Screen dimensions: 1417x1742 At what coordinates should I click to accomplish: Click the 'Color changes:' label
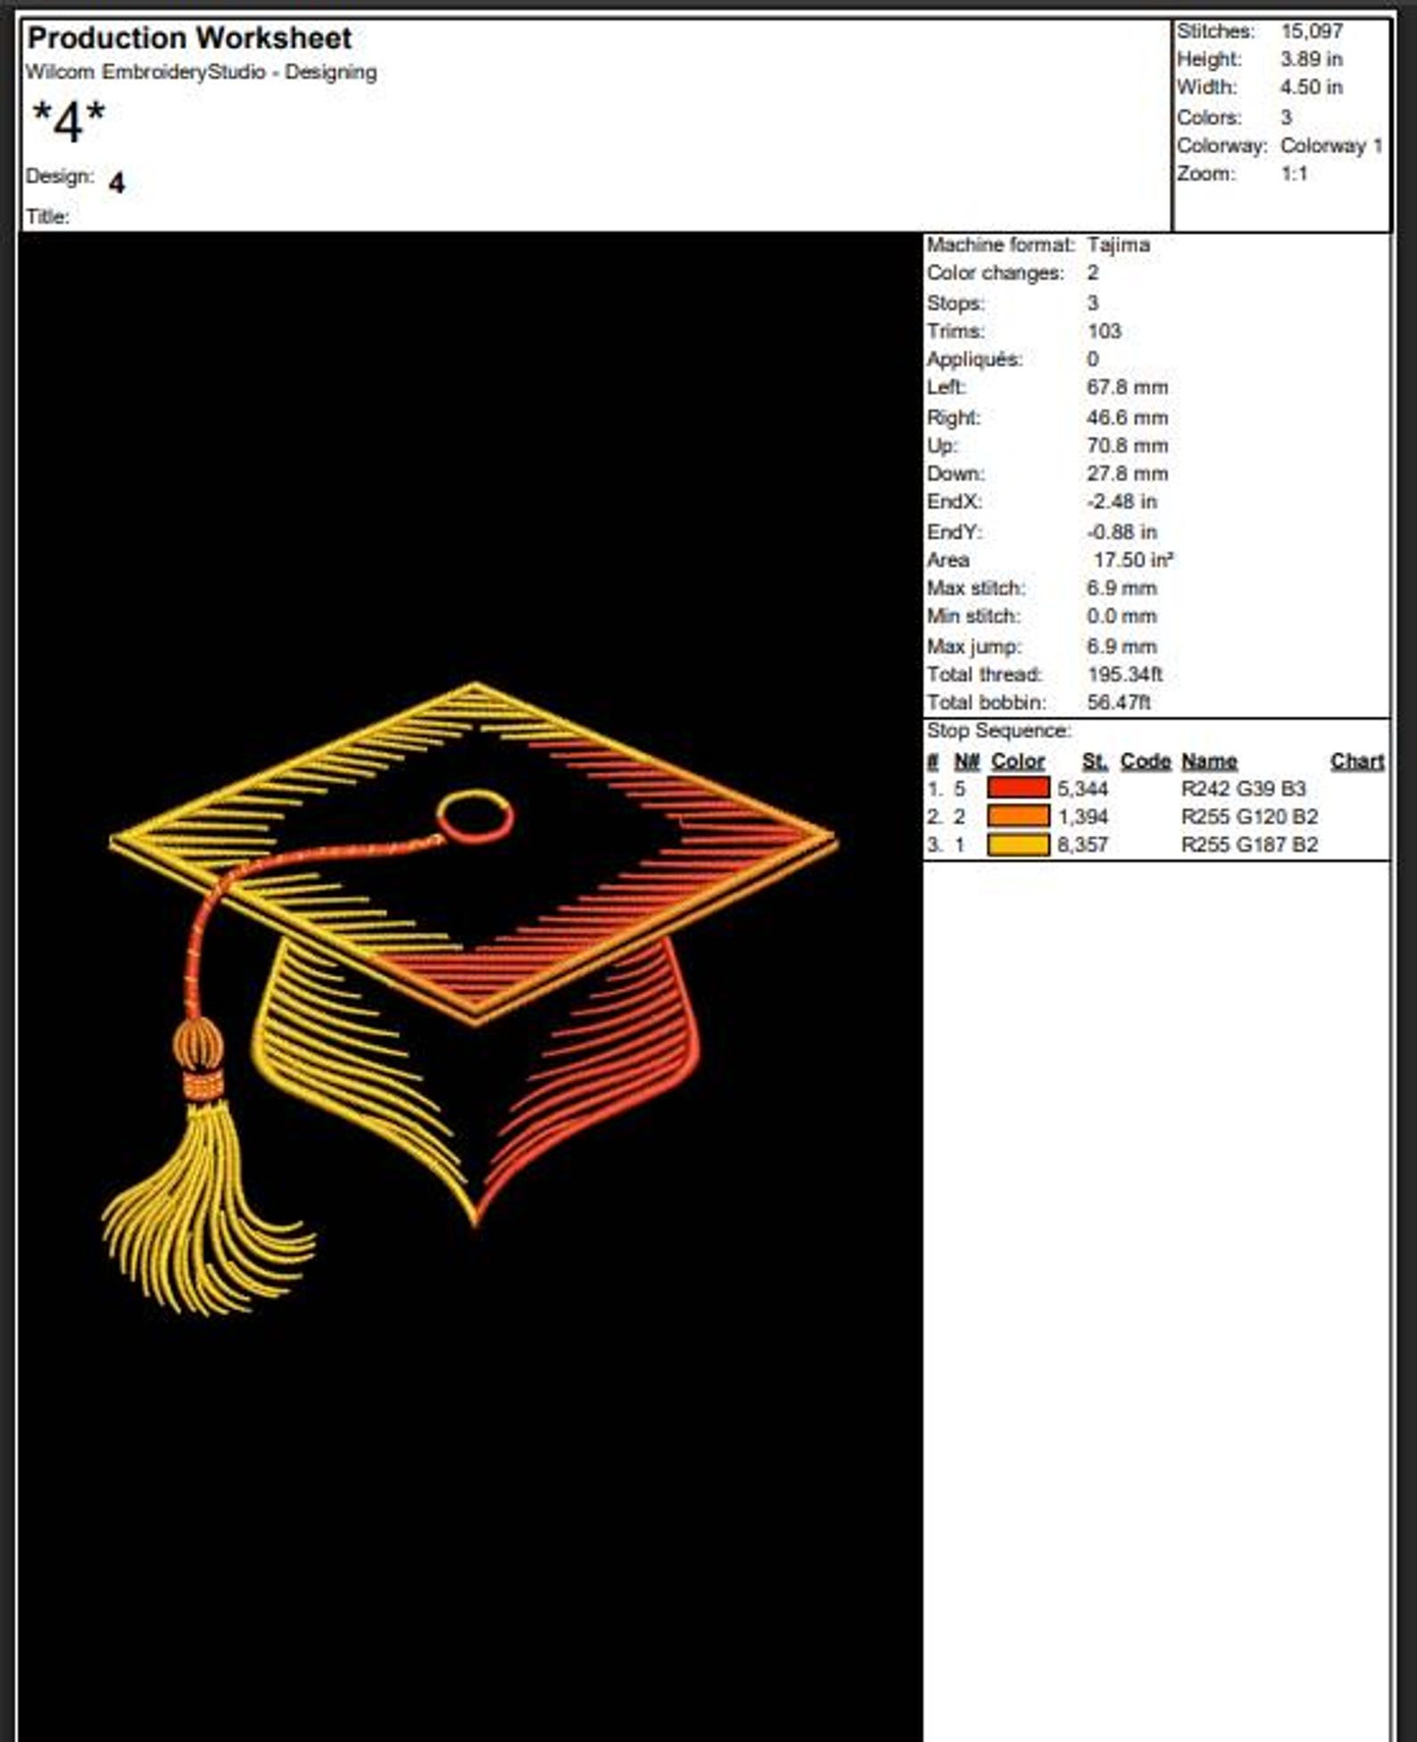pos(995,273)
